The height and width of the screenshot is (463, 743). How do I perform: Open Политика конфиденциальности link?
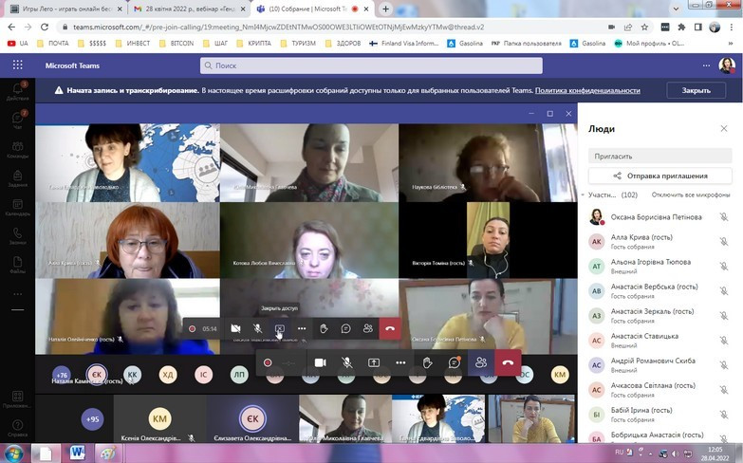click(x=587, y=90)
